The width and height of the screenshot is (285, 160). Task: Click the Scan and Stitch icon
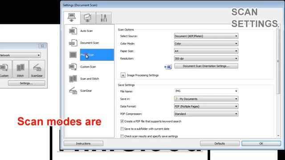(x=73, y=79)
